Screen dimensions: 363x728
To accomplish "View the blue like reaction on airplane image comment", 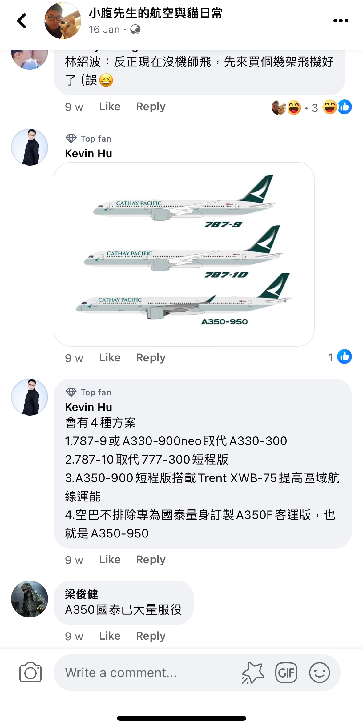I will click(x=345, y=357).
